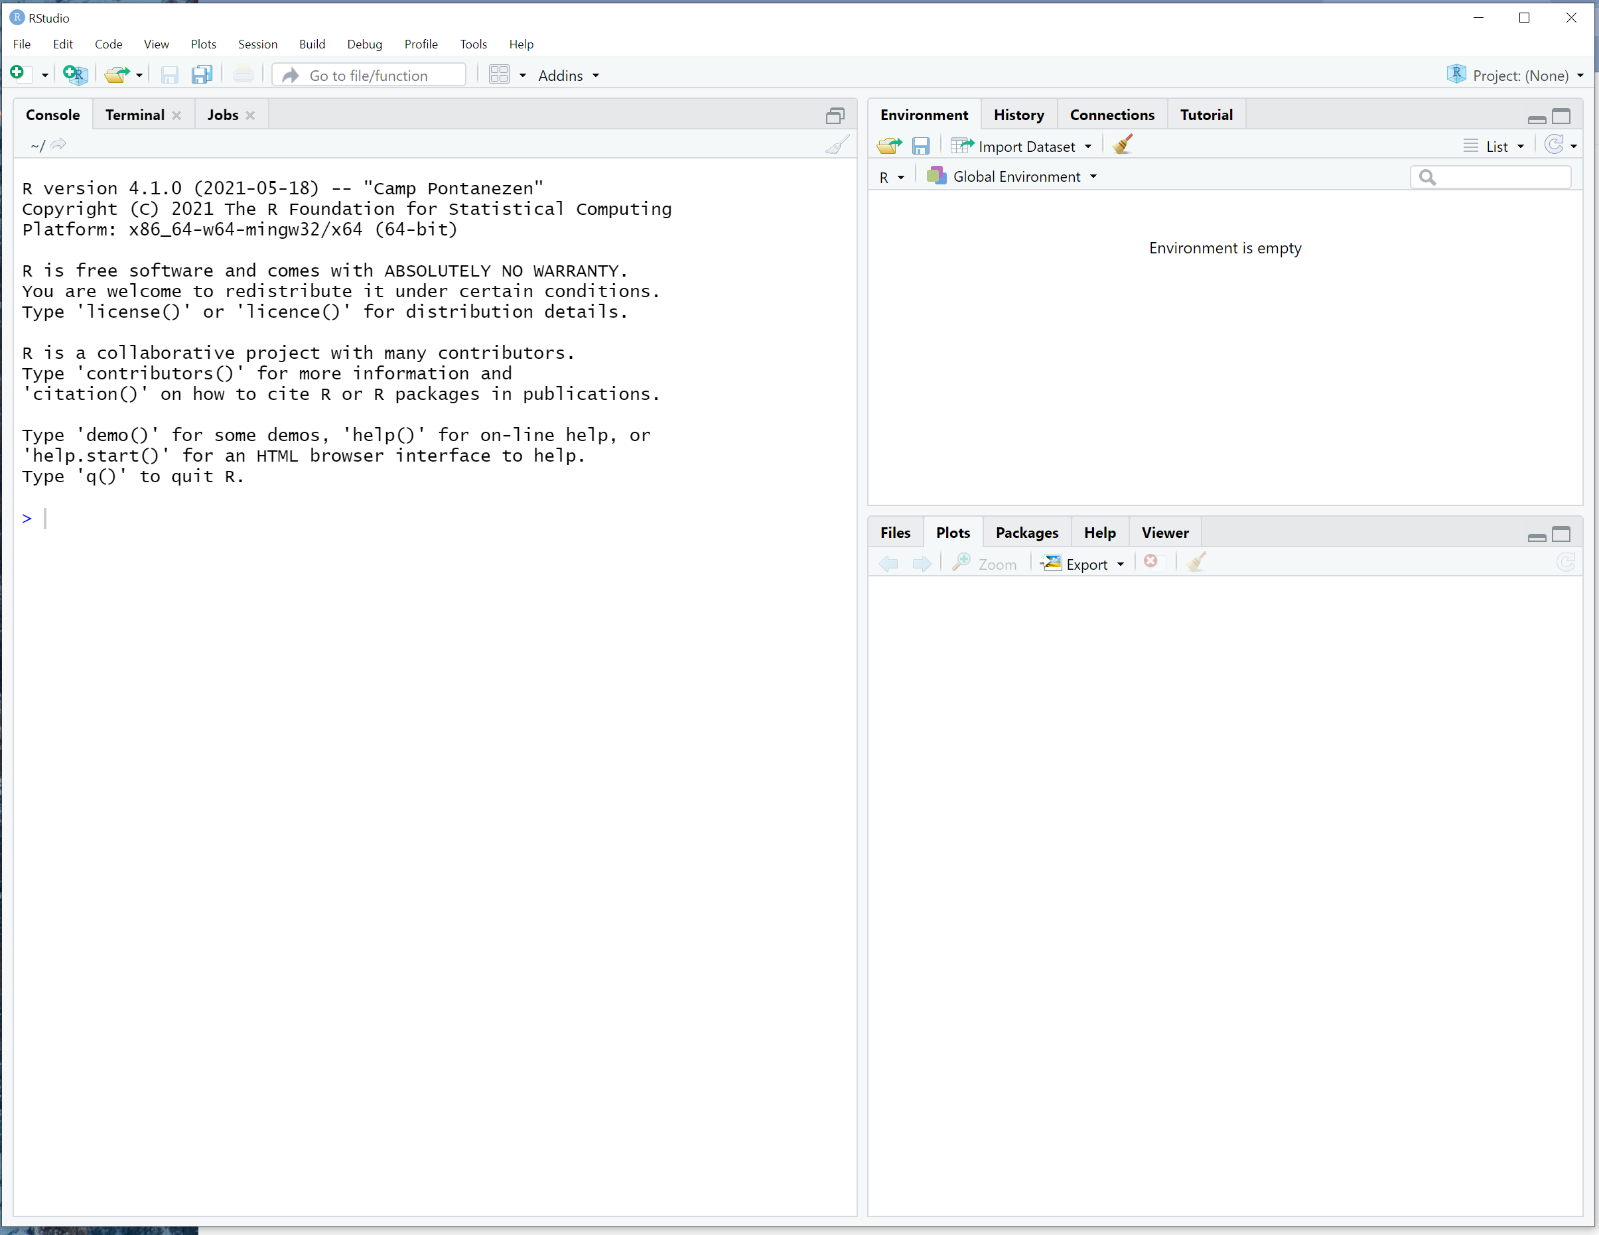Click Load Workspace icon in Environment

tap(889, 147)
